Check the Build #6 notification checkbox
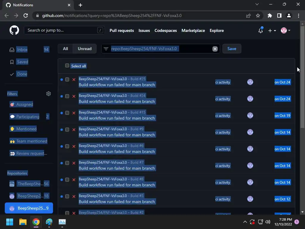 tap(67, 146)
